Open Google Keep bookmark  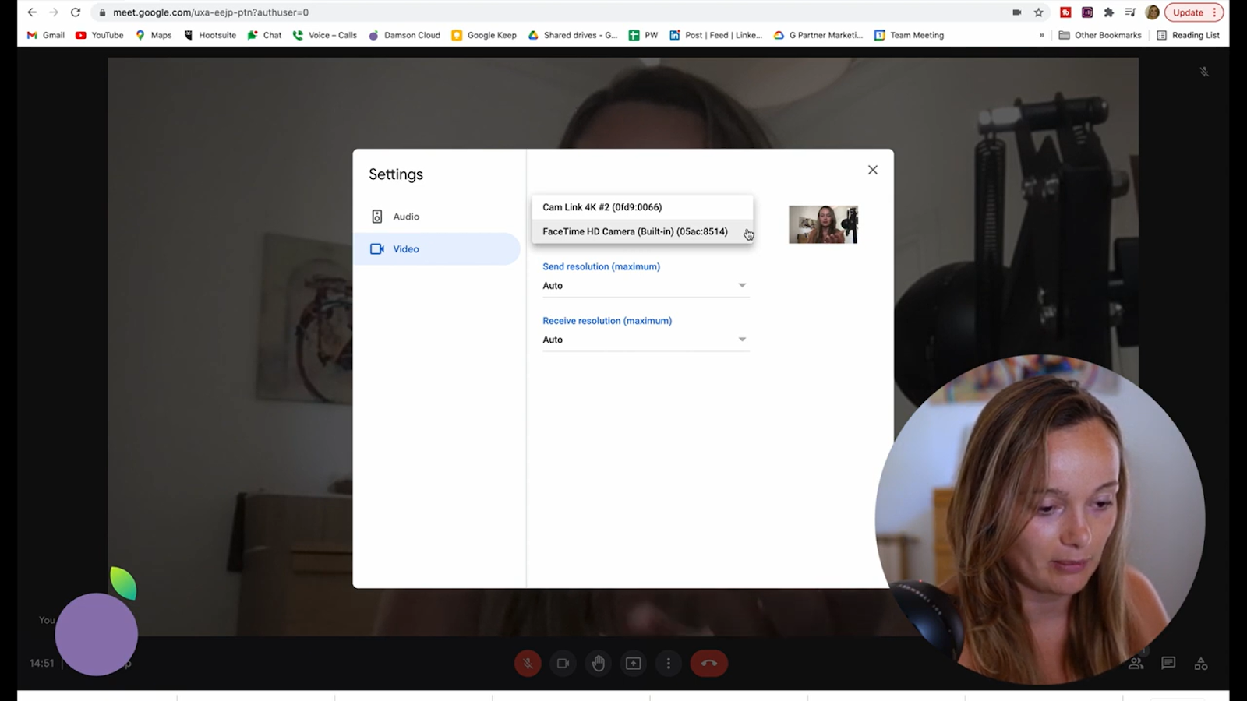[x=485, y=35]
